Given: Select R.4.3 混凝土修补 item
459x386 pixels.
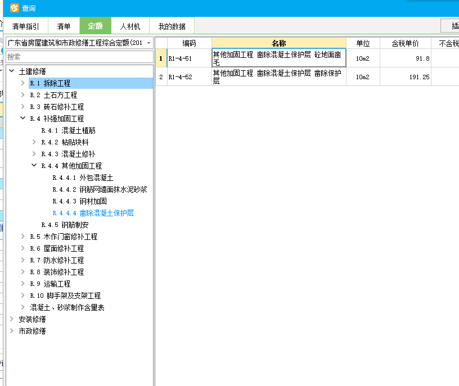Looking at the screenshot, I should (68, 154).
